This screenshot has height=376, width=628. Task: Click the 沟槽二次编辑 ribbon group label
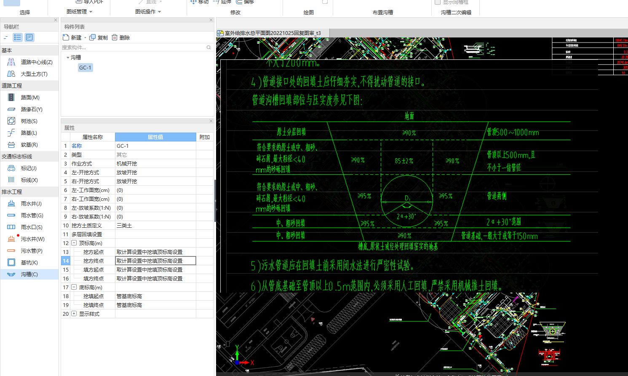coord(456,12)
